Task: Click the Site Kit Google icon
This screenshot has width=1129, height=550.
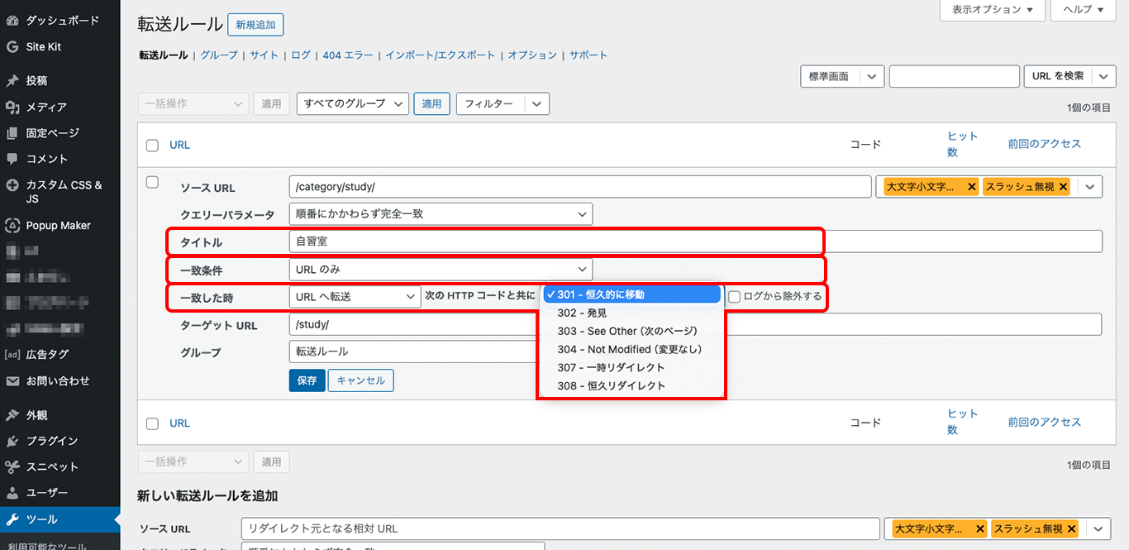Action: (x=12, y=47)
